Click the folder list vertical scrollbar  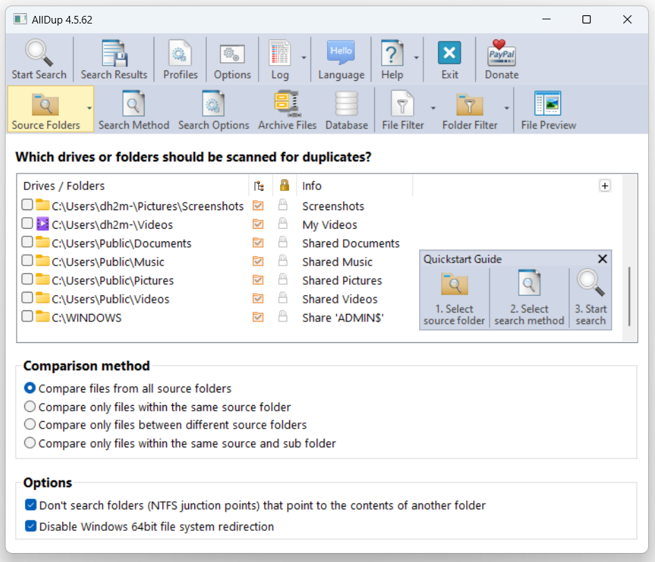(x=629, y=297)
